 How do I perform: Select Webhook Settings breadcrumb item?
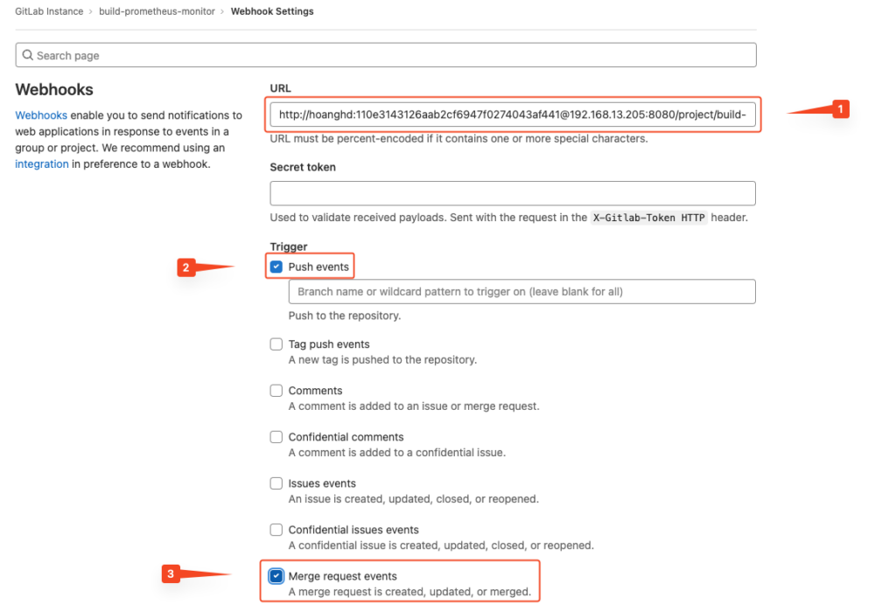click(272, 11)
